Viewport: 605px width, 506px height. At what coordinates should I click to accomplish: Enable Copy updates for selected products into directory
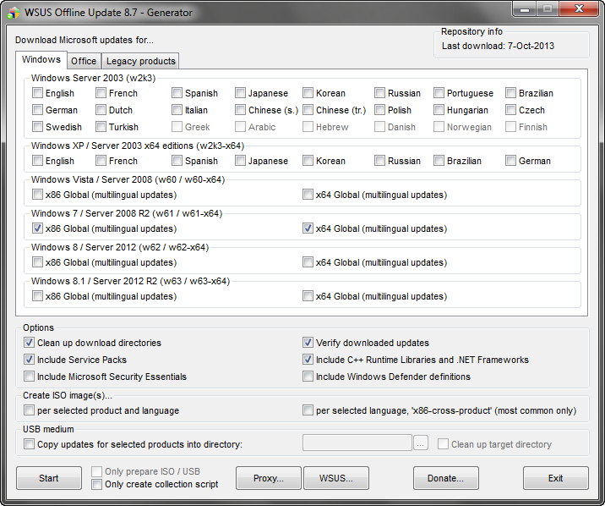(29, 444)
